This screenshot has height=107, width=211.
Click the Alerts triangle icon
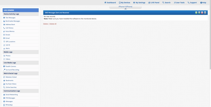[4, 48]
